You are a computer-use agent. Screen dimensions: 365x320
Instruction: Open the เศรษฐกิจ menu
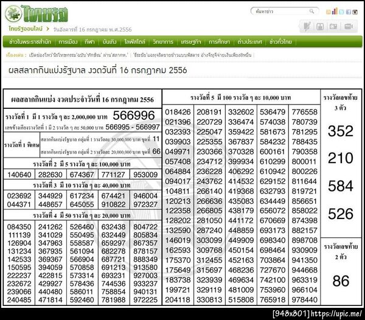[191, 42]
